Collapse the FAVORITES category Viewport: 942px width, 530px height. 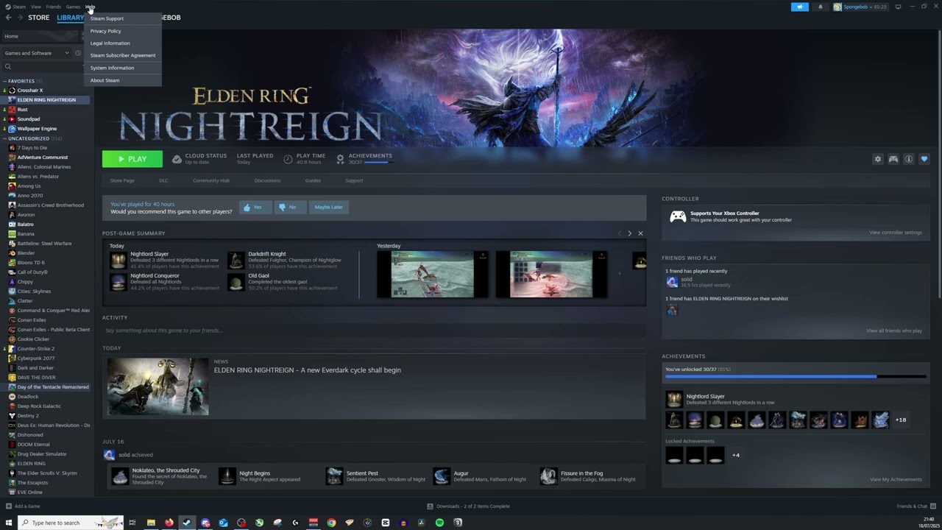(4, 81)
